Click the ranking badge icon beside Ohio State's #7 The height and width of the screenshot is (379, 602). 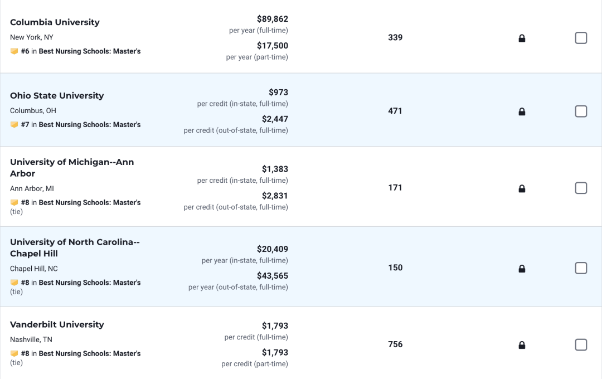(14, 124)
